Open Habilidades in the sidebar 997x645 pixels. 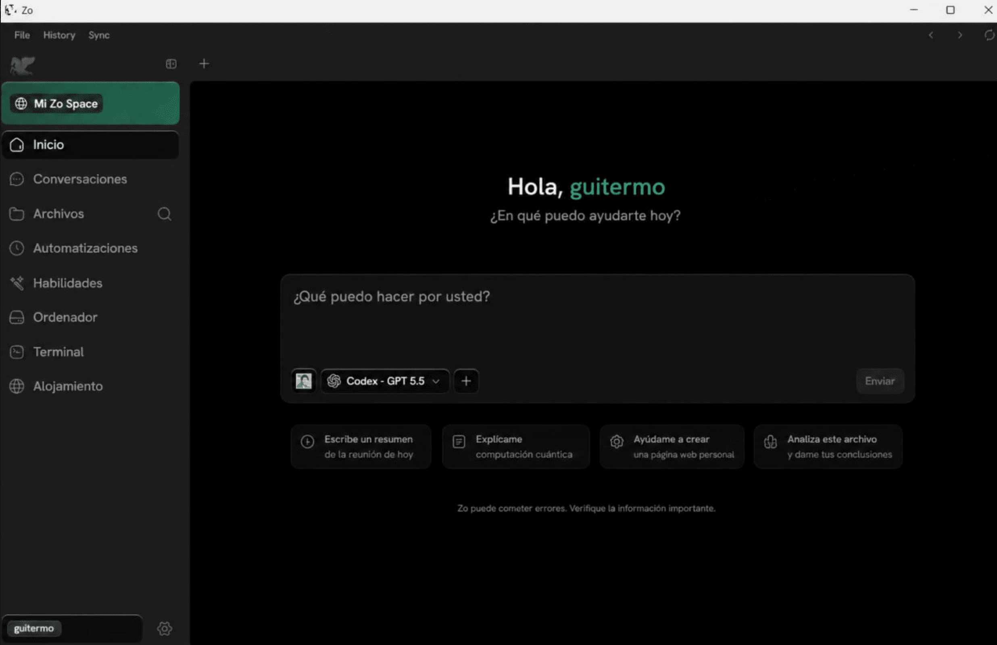[90, 283]
